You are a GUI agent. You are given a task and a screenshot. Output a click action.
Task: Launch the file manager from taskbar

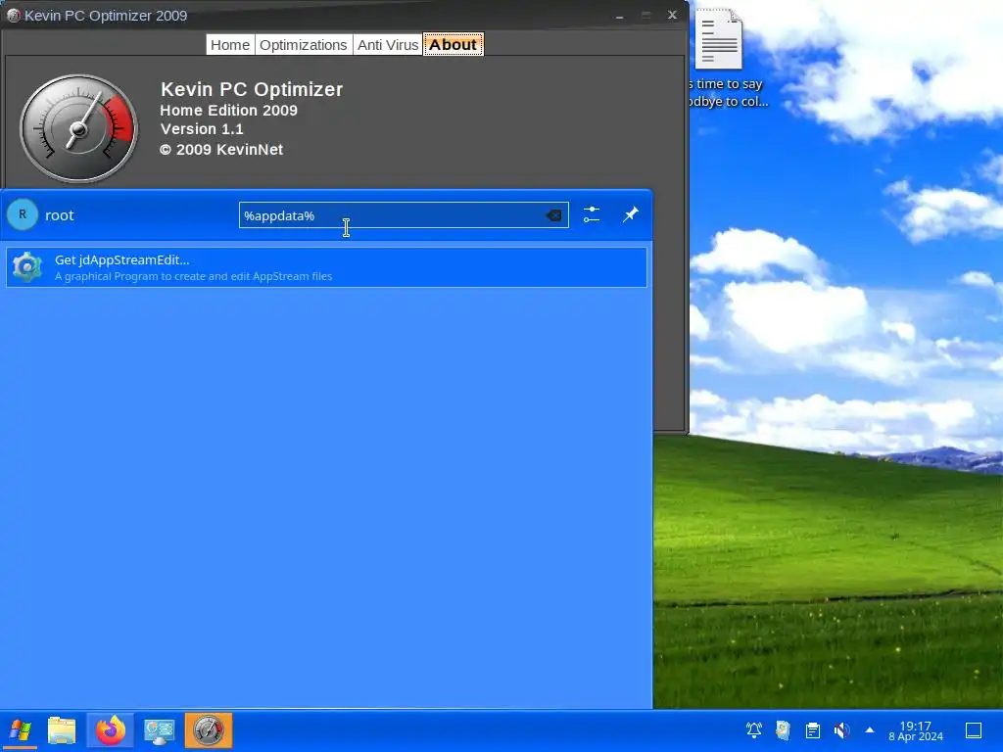(62, 730)
